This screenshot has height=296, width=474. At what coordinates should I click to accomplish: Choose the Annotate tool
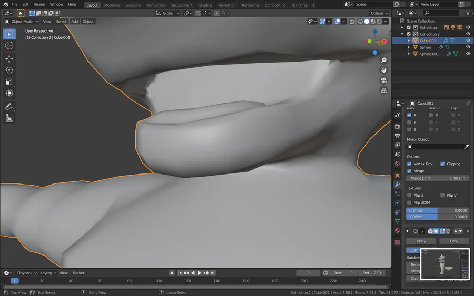coord(9,107)
